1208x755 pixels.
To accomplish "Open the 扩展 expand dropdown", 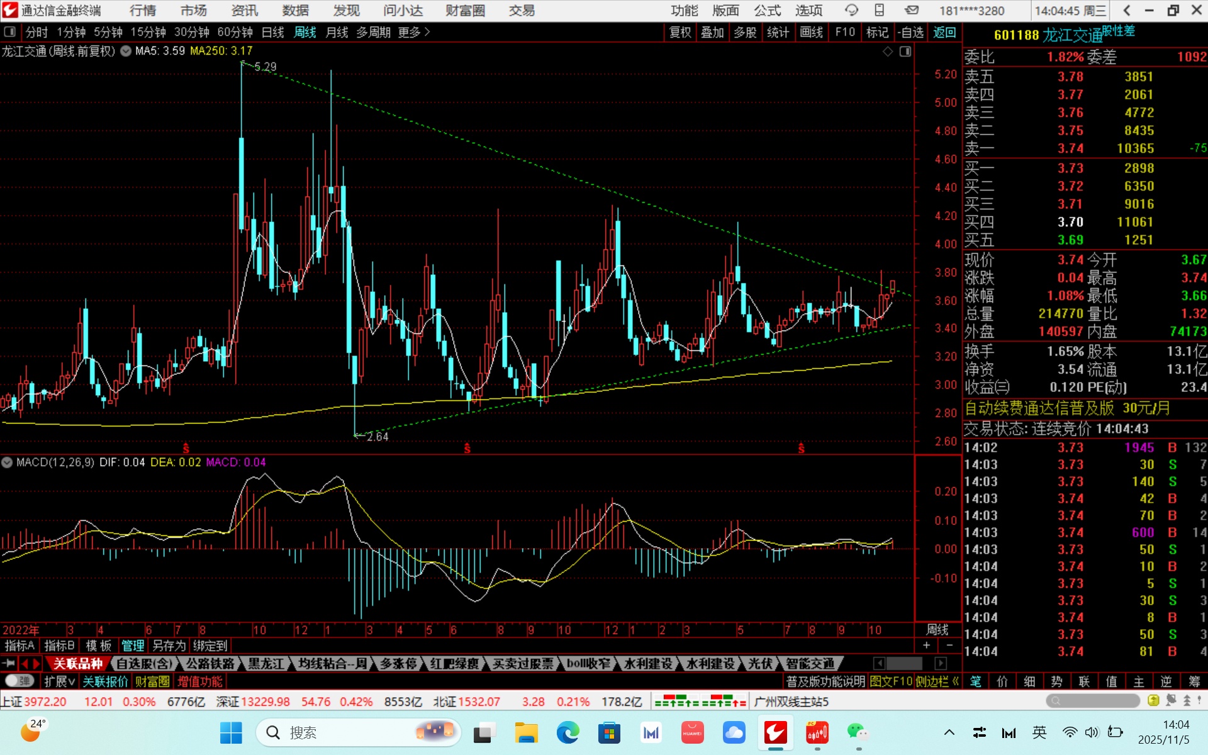I will point(59,681).
